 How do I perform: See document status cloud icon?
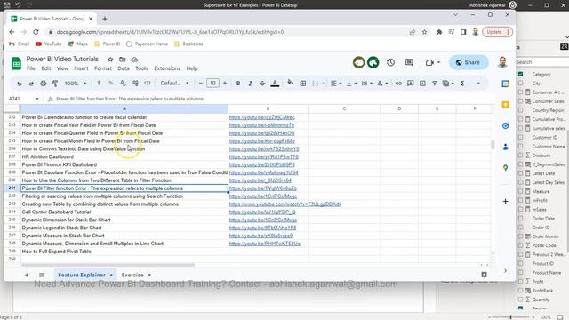click(x=134, y=60)
